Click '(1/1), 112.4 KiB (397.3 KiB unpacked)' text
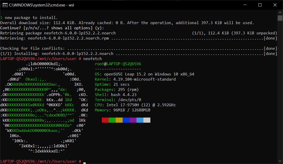Image resolution: width=283 pixels, height=164 pixels. click(x=235, y=33)
